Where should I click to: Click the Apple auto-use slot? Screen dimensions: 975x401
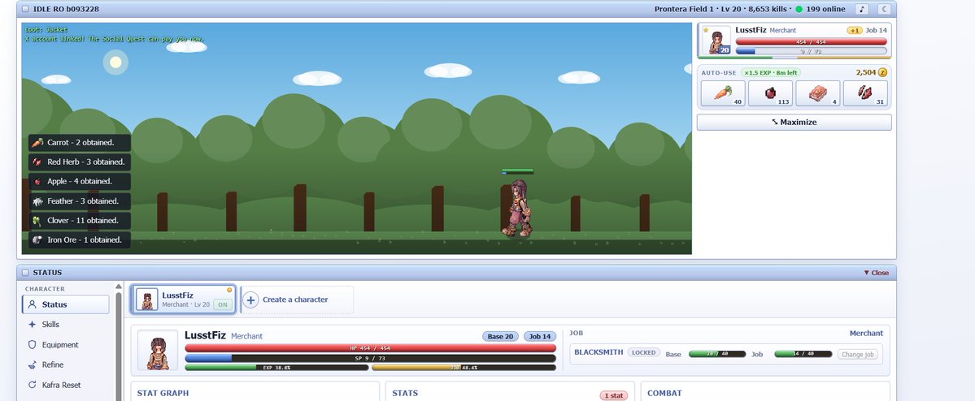pyautogui.click(x=770, y=93)
